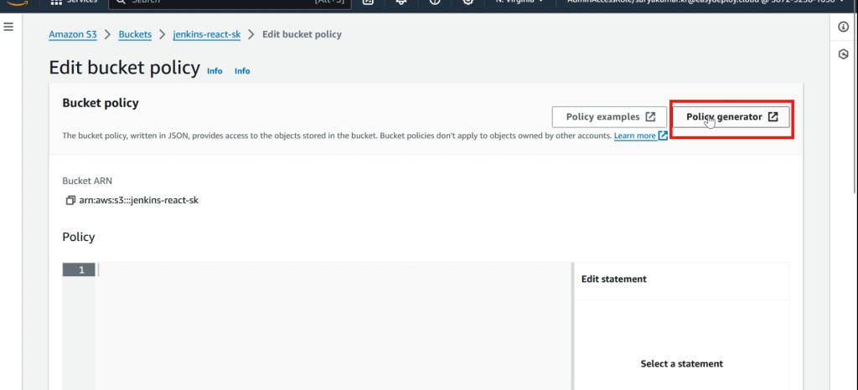Click the first Info link beside heading
Screen dimensions: 858x390
(x=214, y=71)
